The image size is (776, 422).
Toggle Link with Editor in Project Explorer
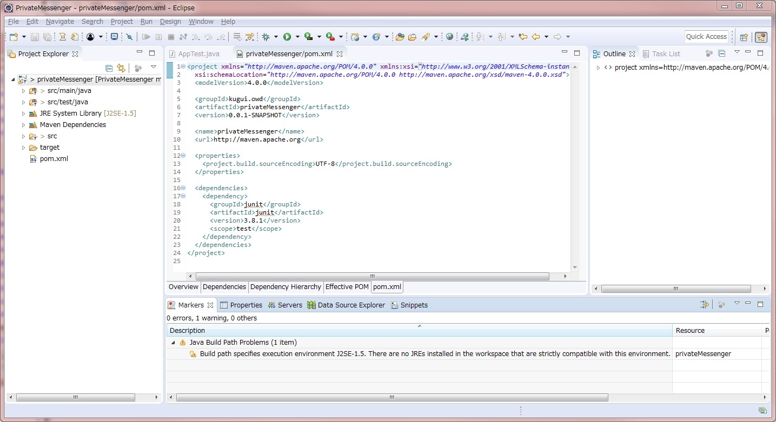(x=121, y=68)
